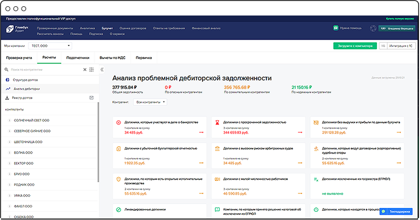Click the Главбух Аудит logo
Viewport: 420px width, 220px height.
click(17, 29)
